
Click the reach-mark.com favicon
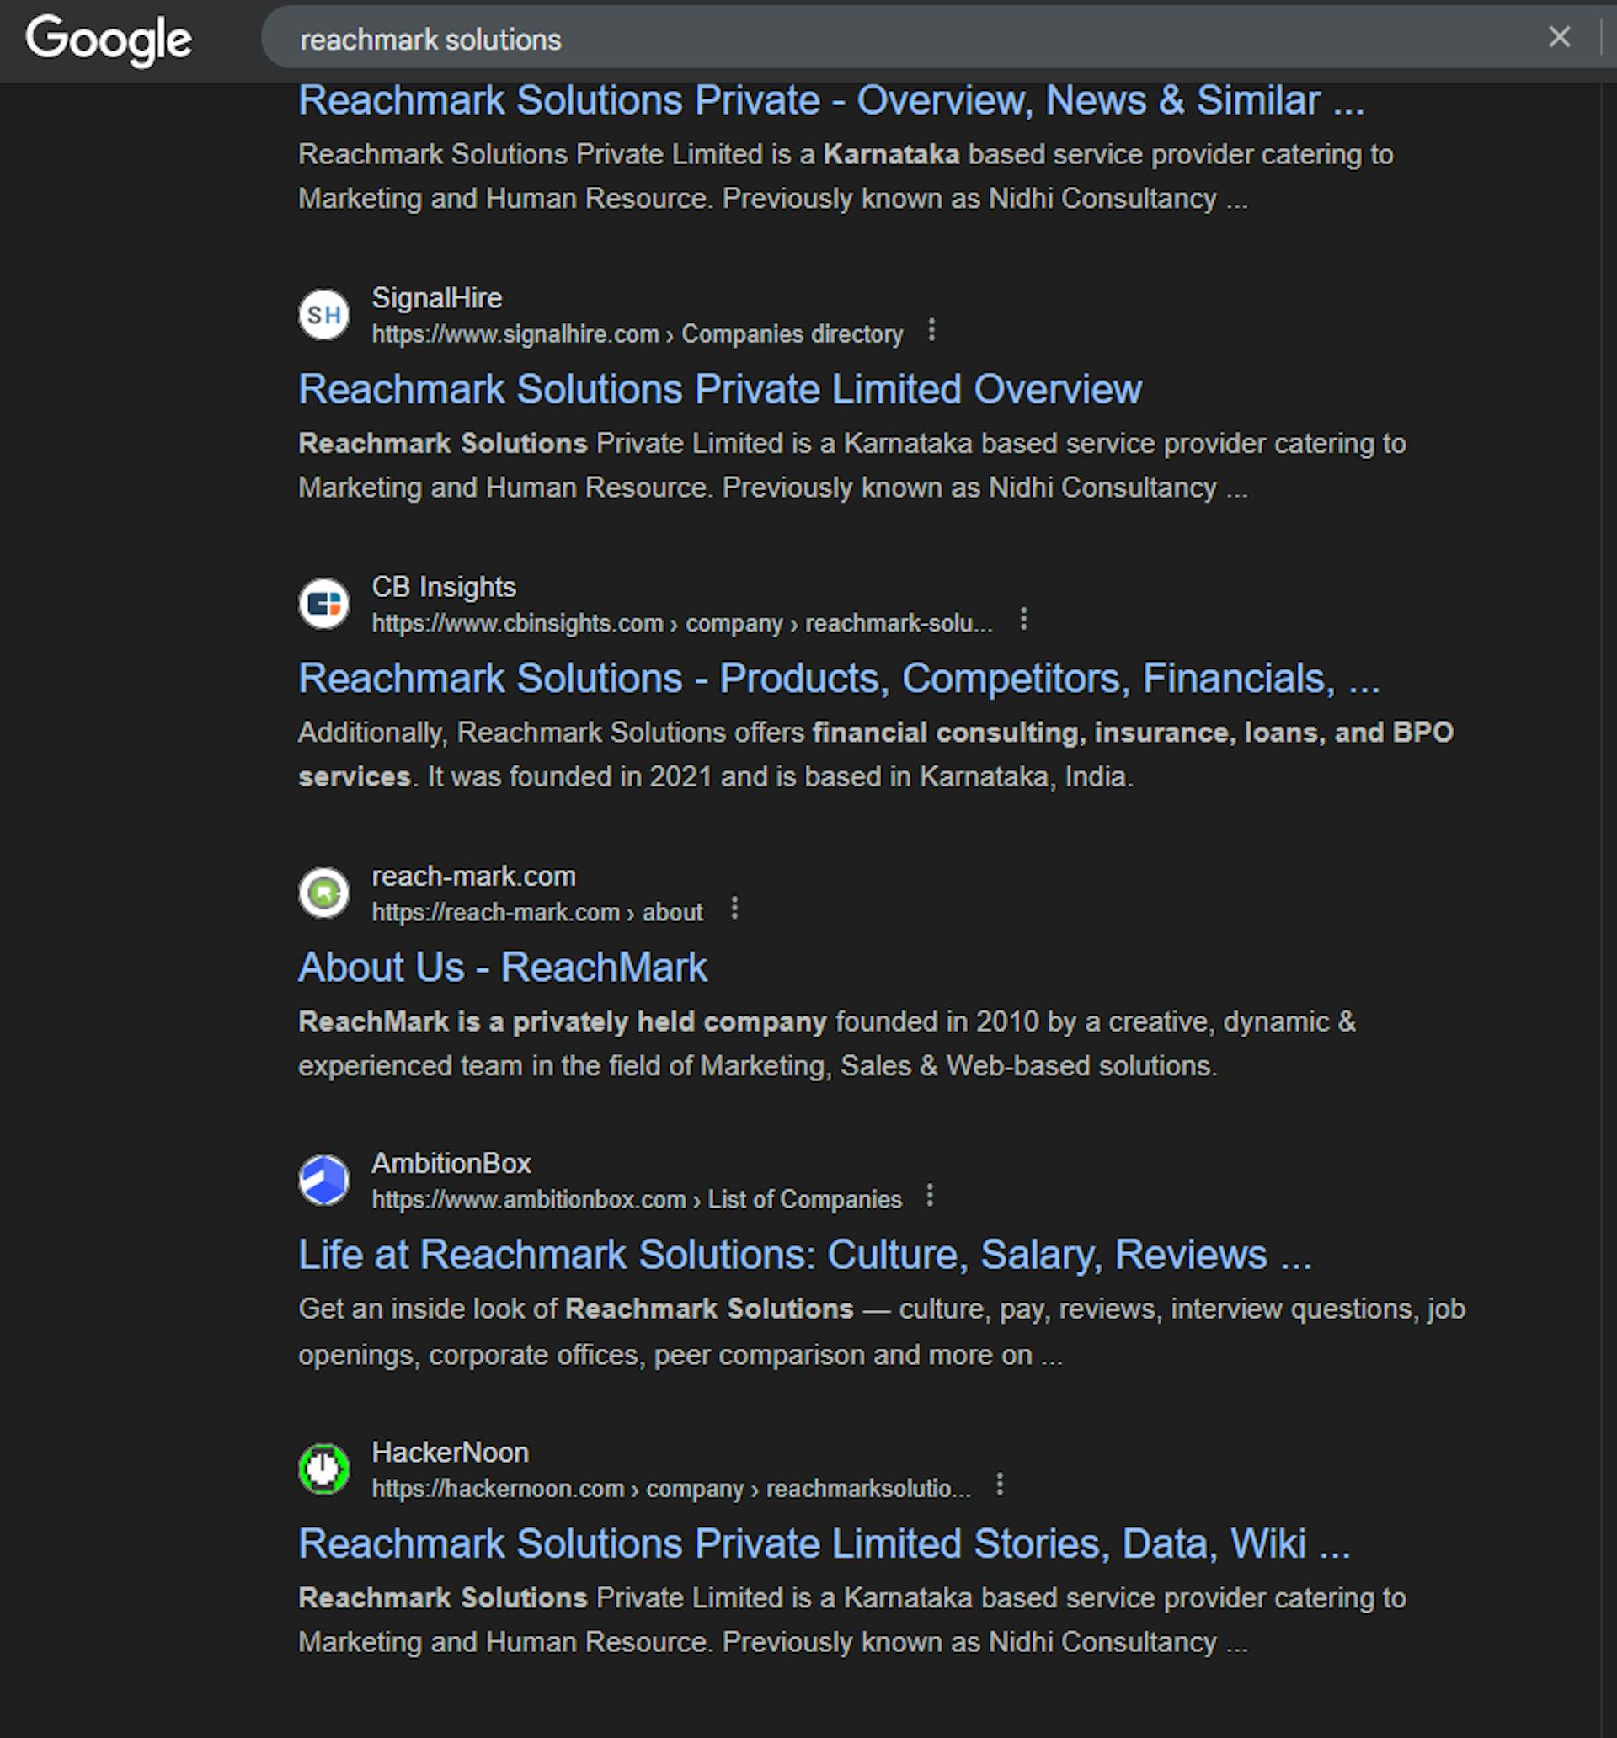point(324,893)
